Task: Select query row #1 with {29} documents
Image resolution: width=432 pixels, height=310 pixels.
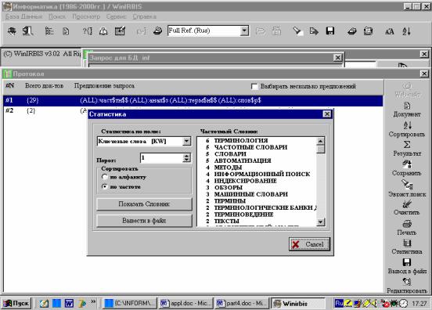Action: click(193, 100)
